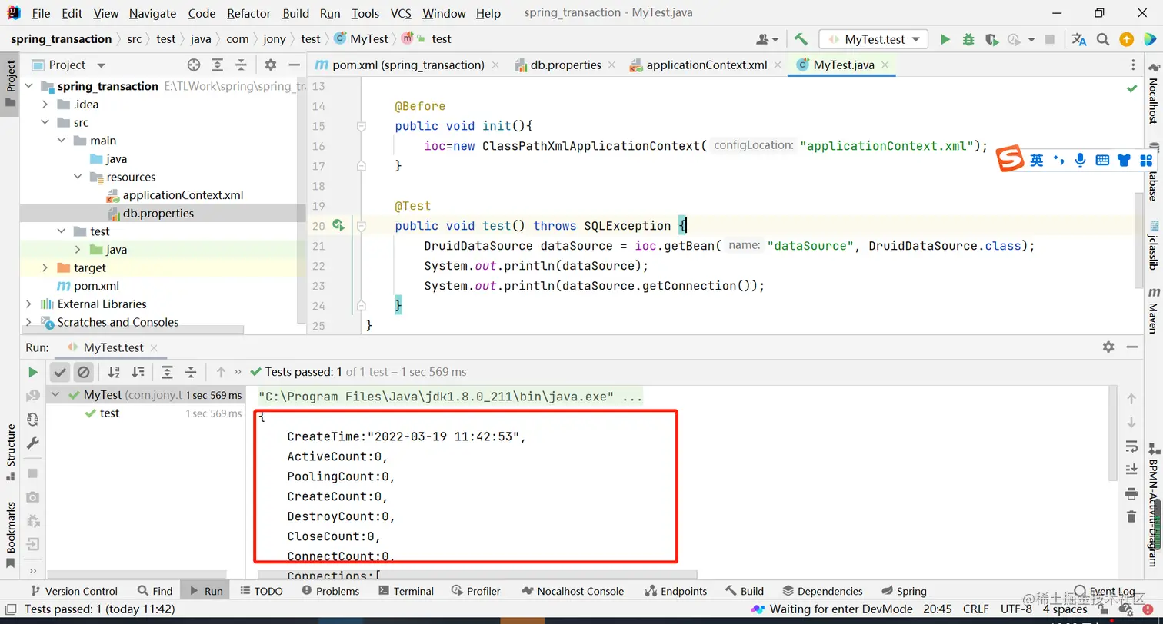Fold the init() method at line 15
The width and height of the screenshot is (1163, 624).
pos(360,126)
